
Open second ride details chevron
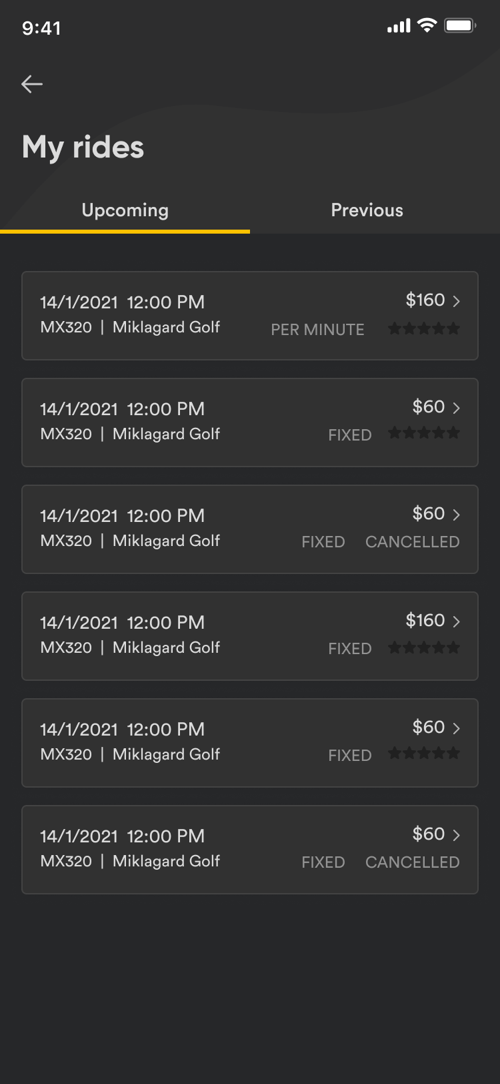point(457,408)
